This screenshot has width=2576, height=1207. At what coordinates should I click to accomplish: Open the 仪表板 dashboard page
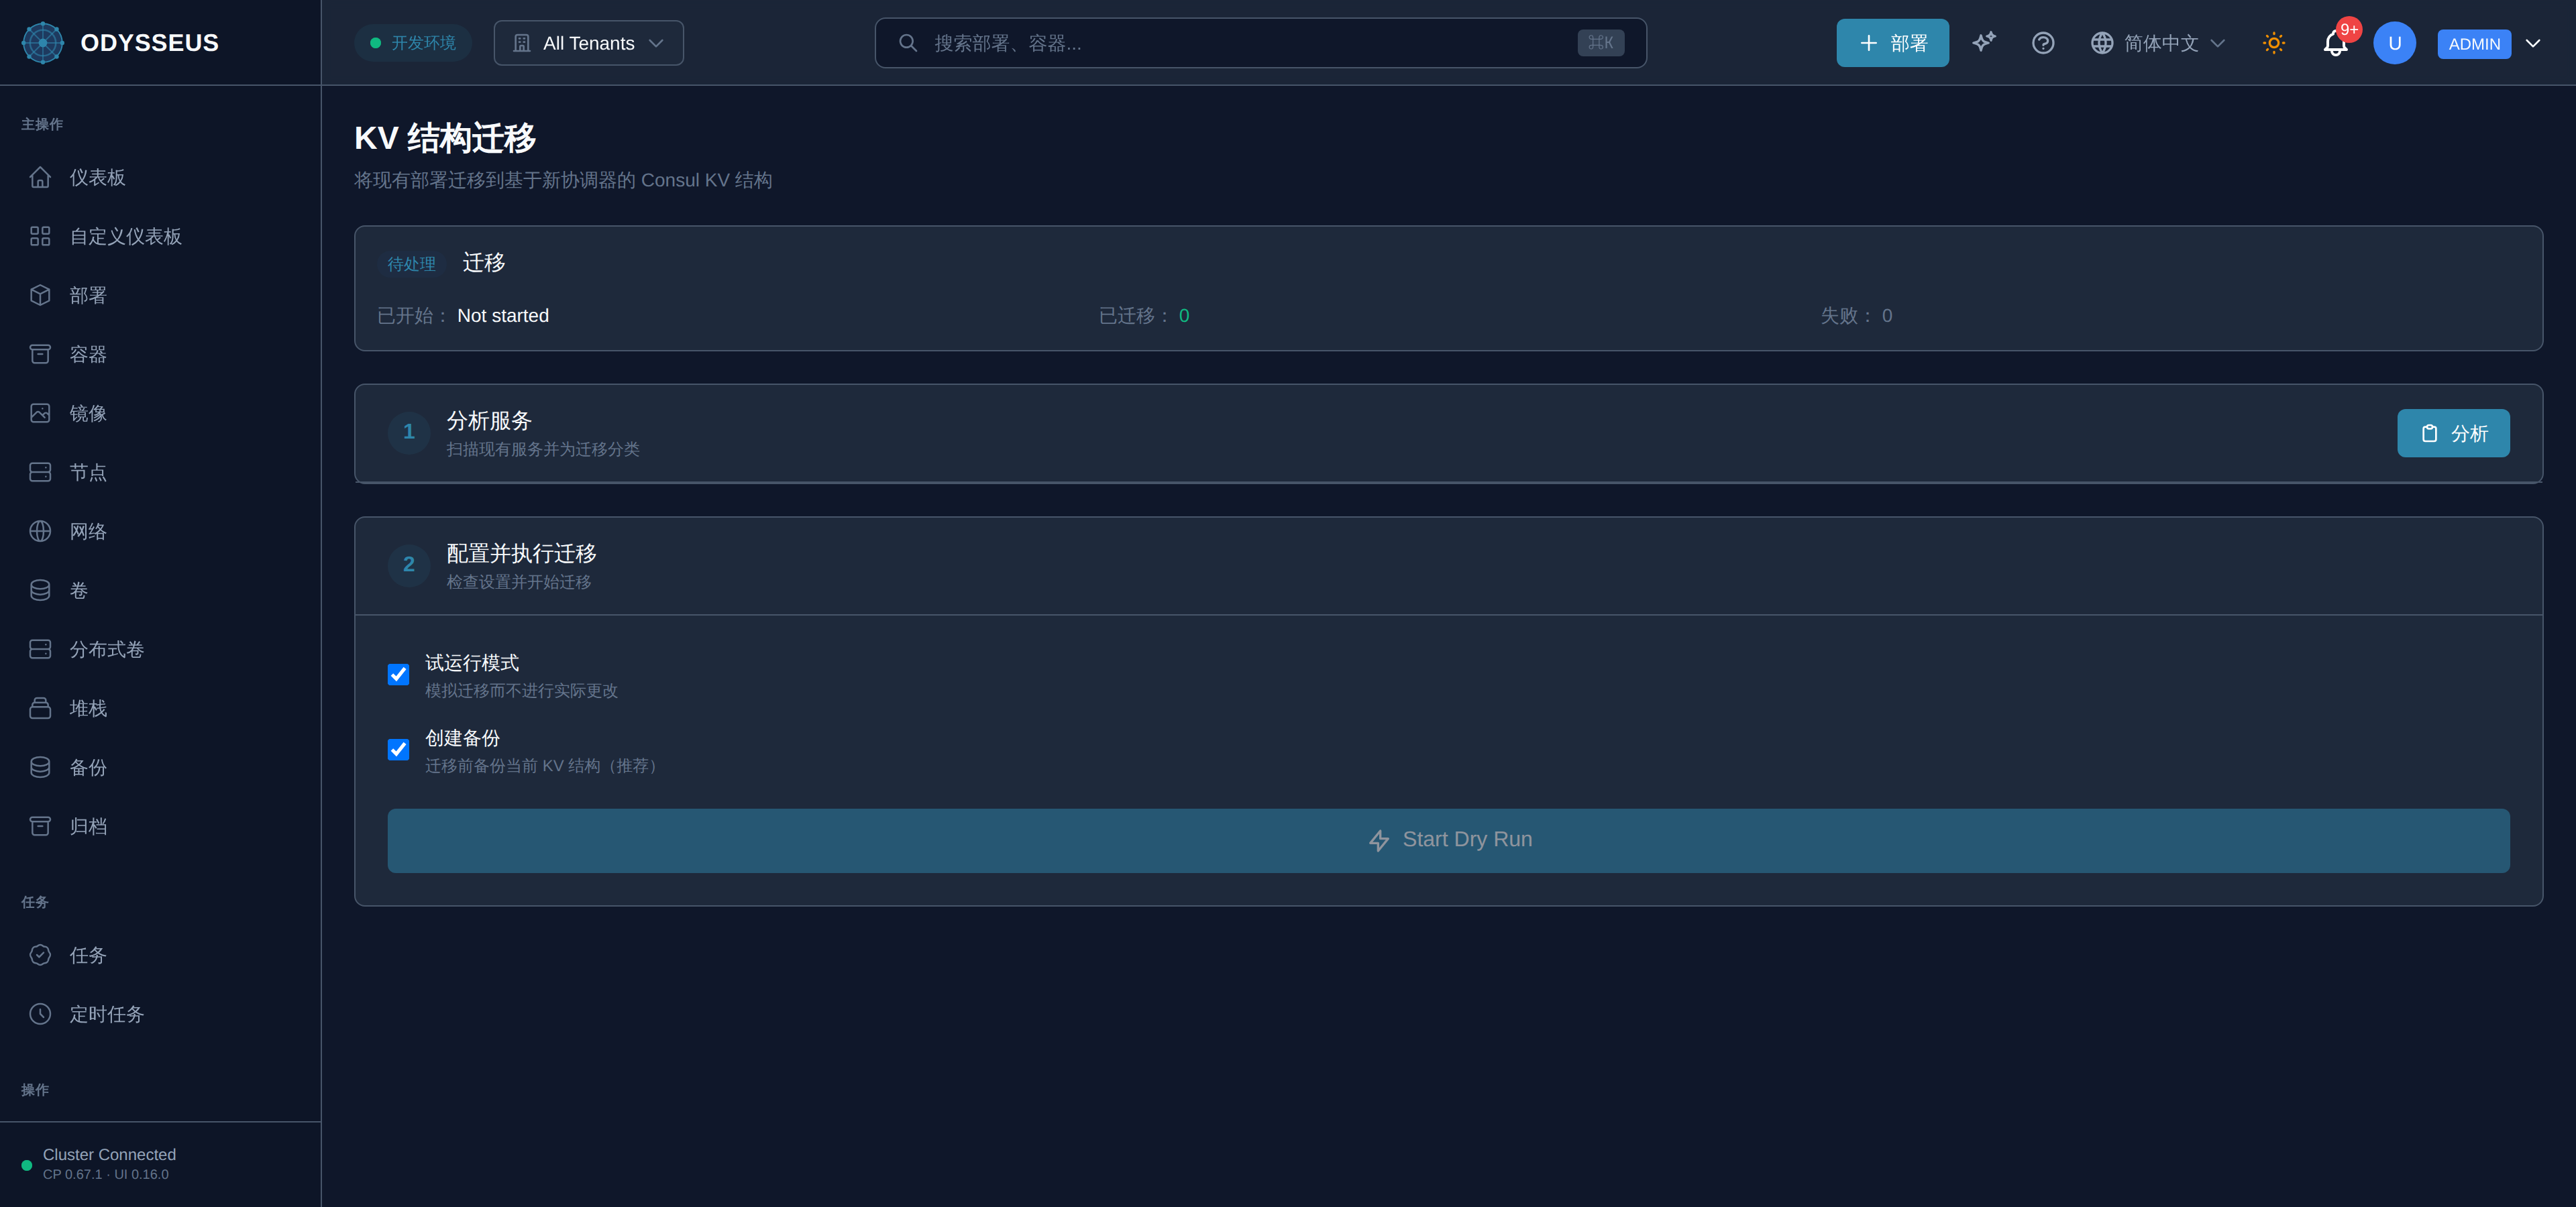pyautogui.click(x=160, y=177)
